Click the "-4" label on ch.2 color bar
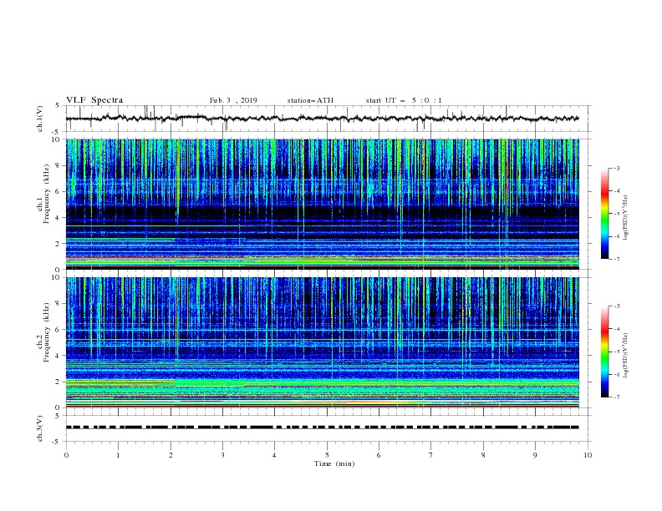 [x=617, y=329]
